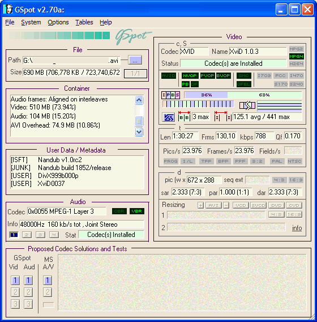Open the System menu

(31, 22)
